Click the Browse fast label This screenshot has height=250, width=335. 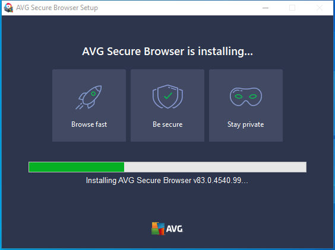(89, 124)
